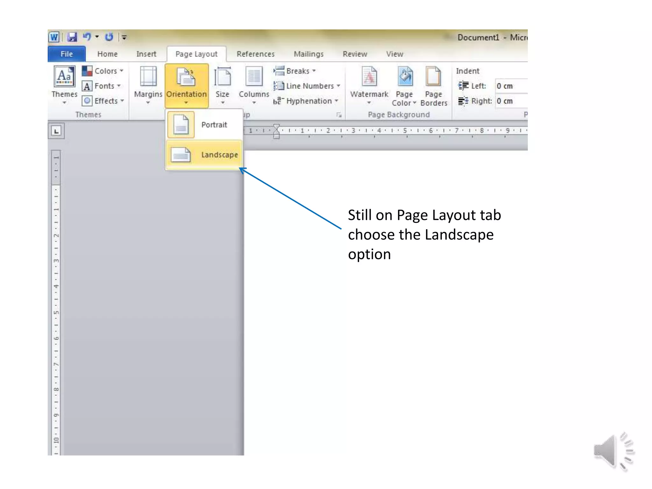Open the Review tab
The image size is (652, 489).
(x=355, y=54)
